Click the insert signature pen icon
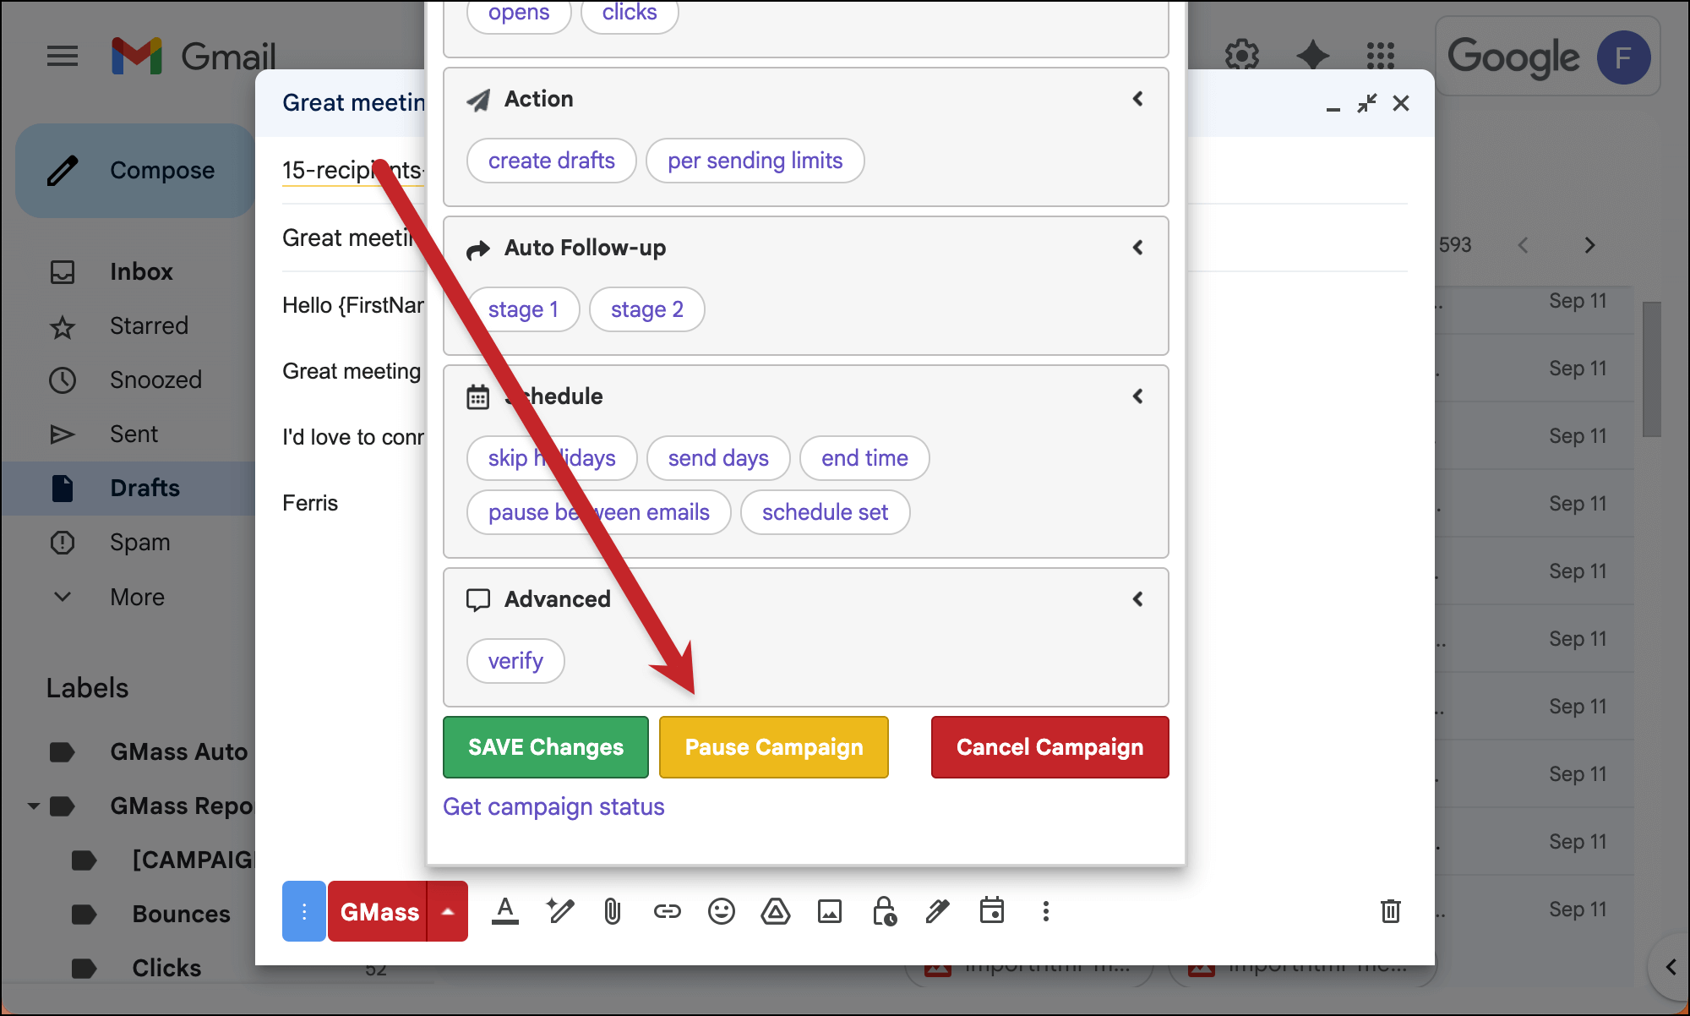This screenshot has height=1016, width=1690. click(938, 911)
